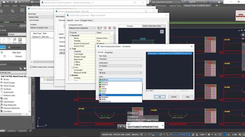Click the sign-in user icon in title bar
Viewport: 245px width, 137px height.
tap(187, 2)
